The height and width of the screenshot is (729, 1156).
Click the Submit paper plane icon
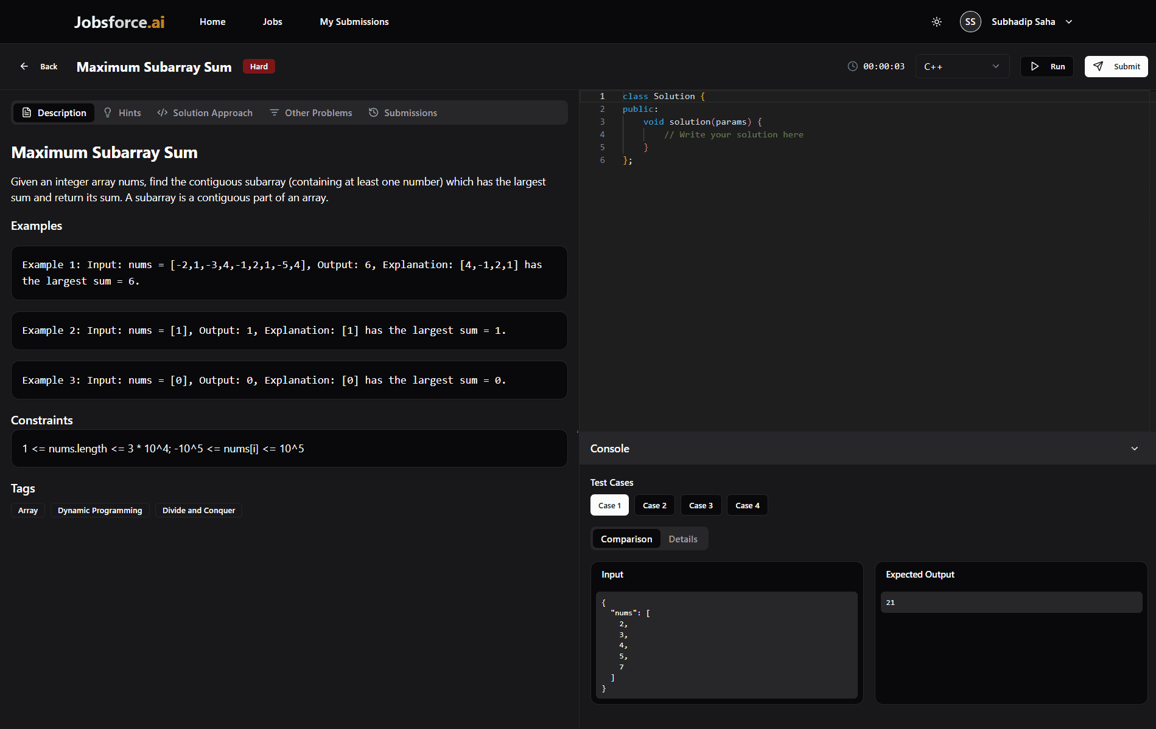[x=1098, y=66]
